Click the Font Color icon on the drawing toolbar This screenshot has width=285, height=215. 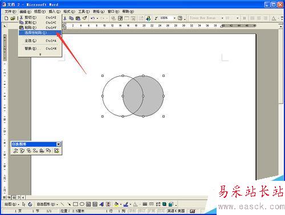coord(135,204)
